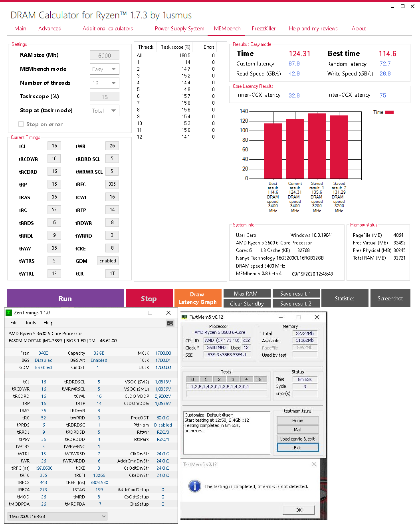Click the red Time legend swatch
420x524 pixels.
click(389, 112)
